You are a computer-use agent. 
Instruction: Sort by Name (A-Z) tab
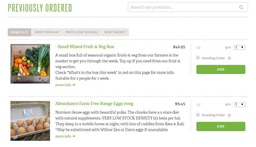[20, 32]
